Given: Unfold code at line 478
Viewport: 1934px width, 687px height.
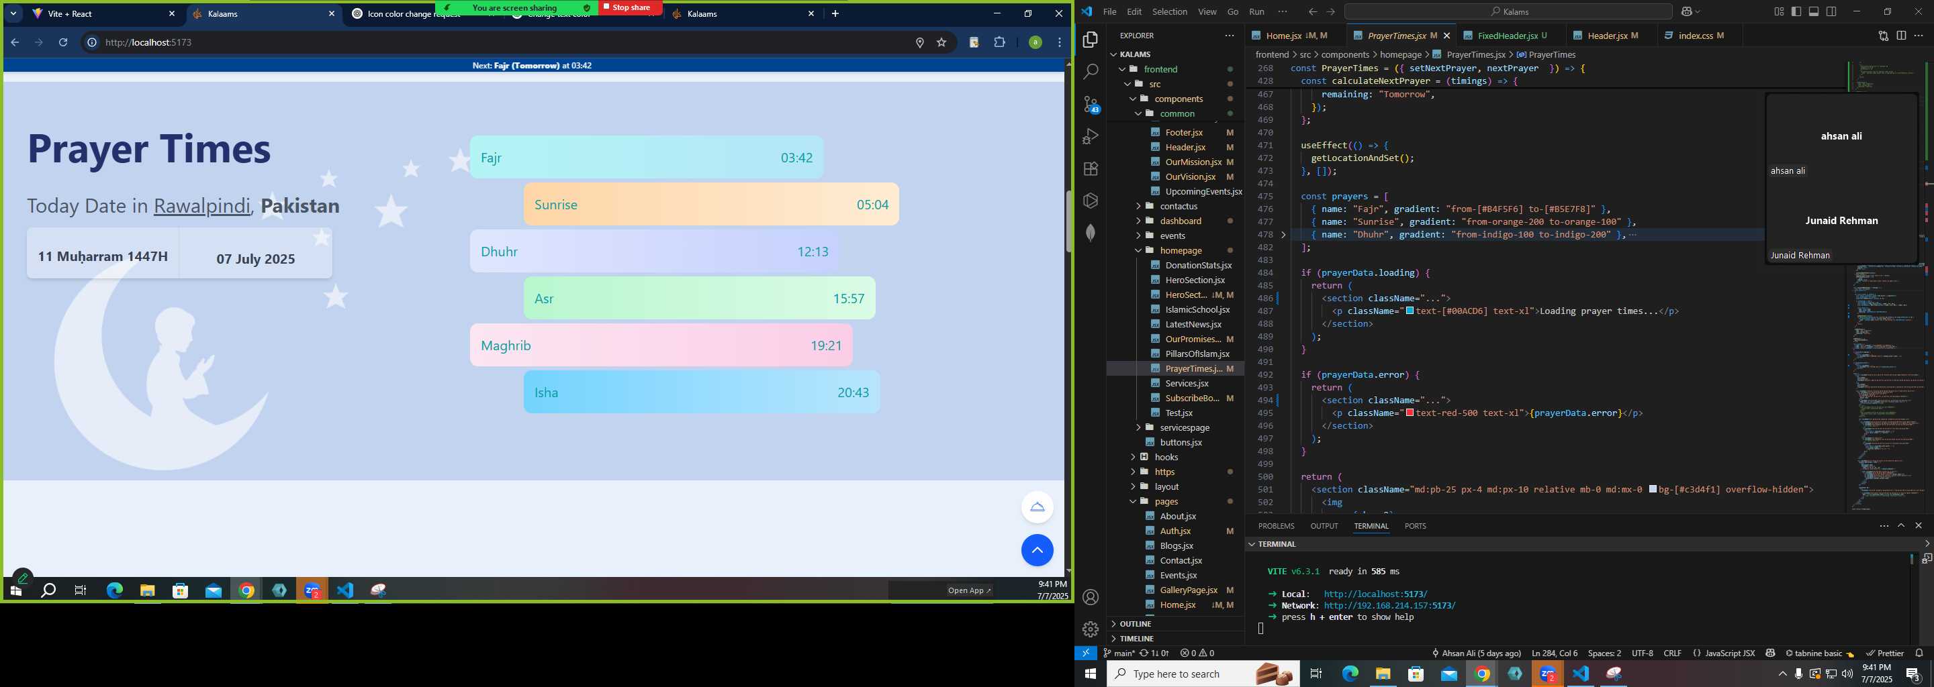Looking at the screenshot, I should pos(1283,235).
